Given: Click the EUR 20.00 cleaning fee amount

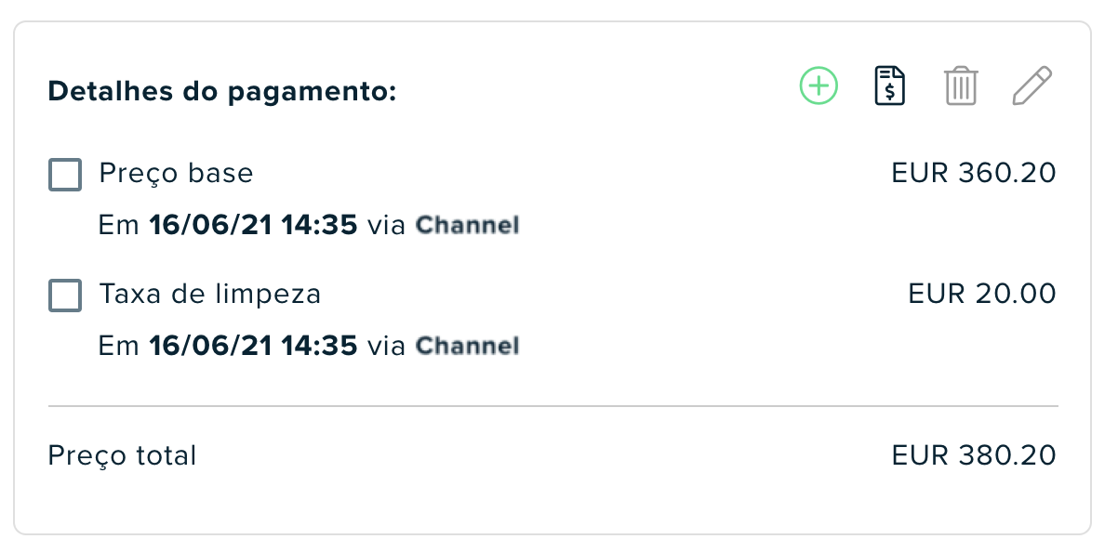Looking at the screenshot, I should (x=982, y=295).
